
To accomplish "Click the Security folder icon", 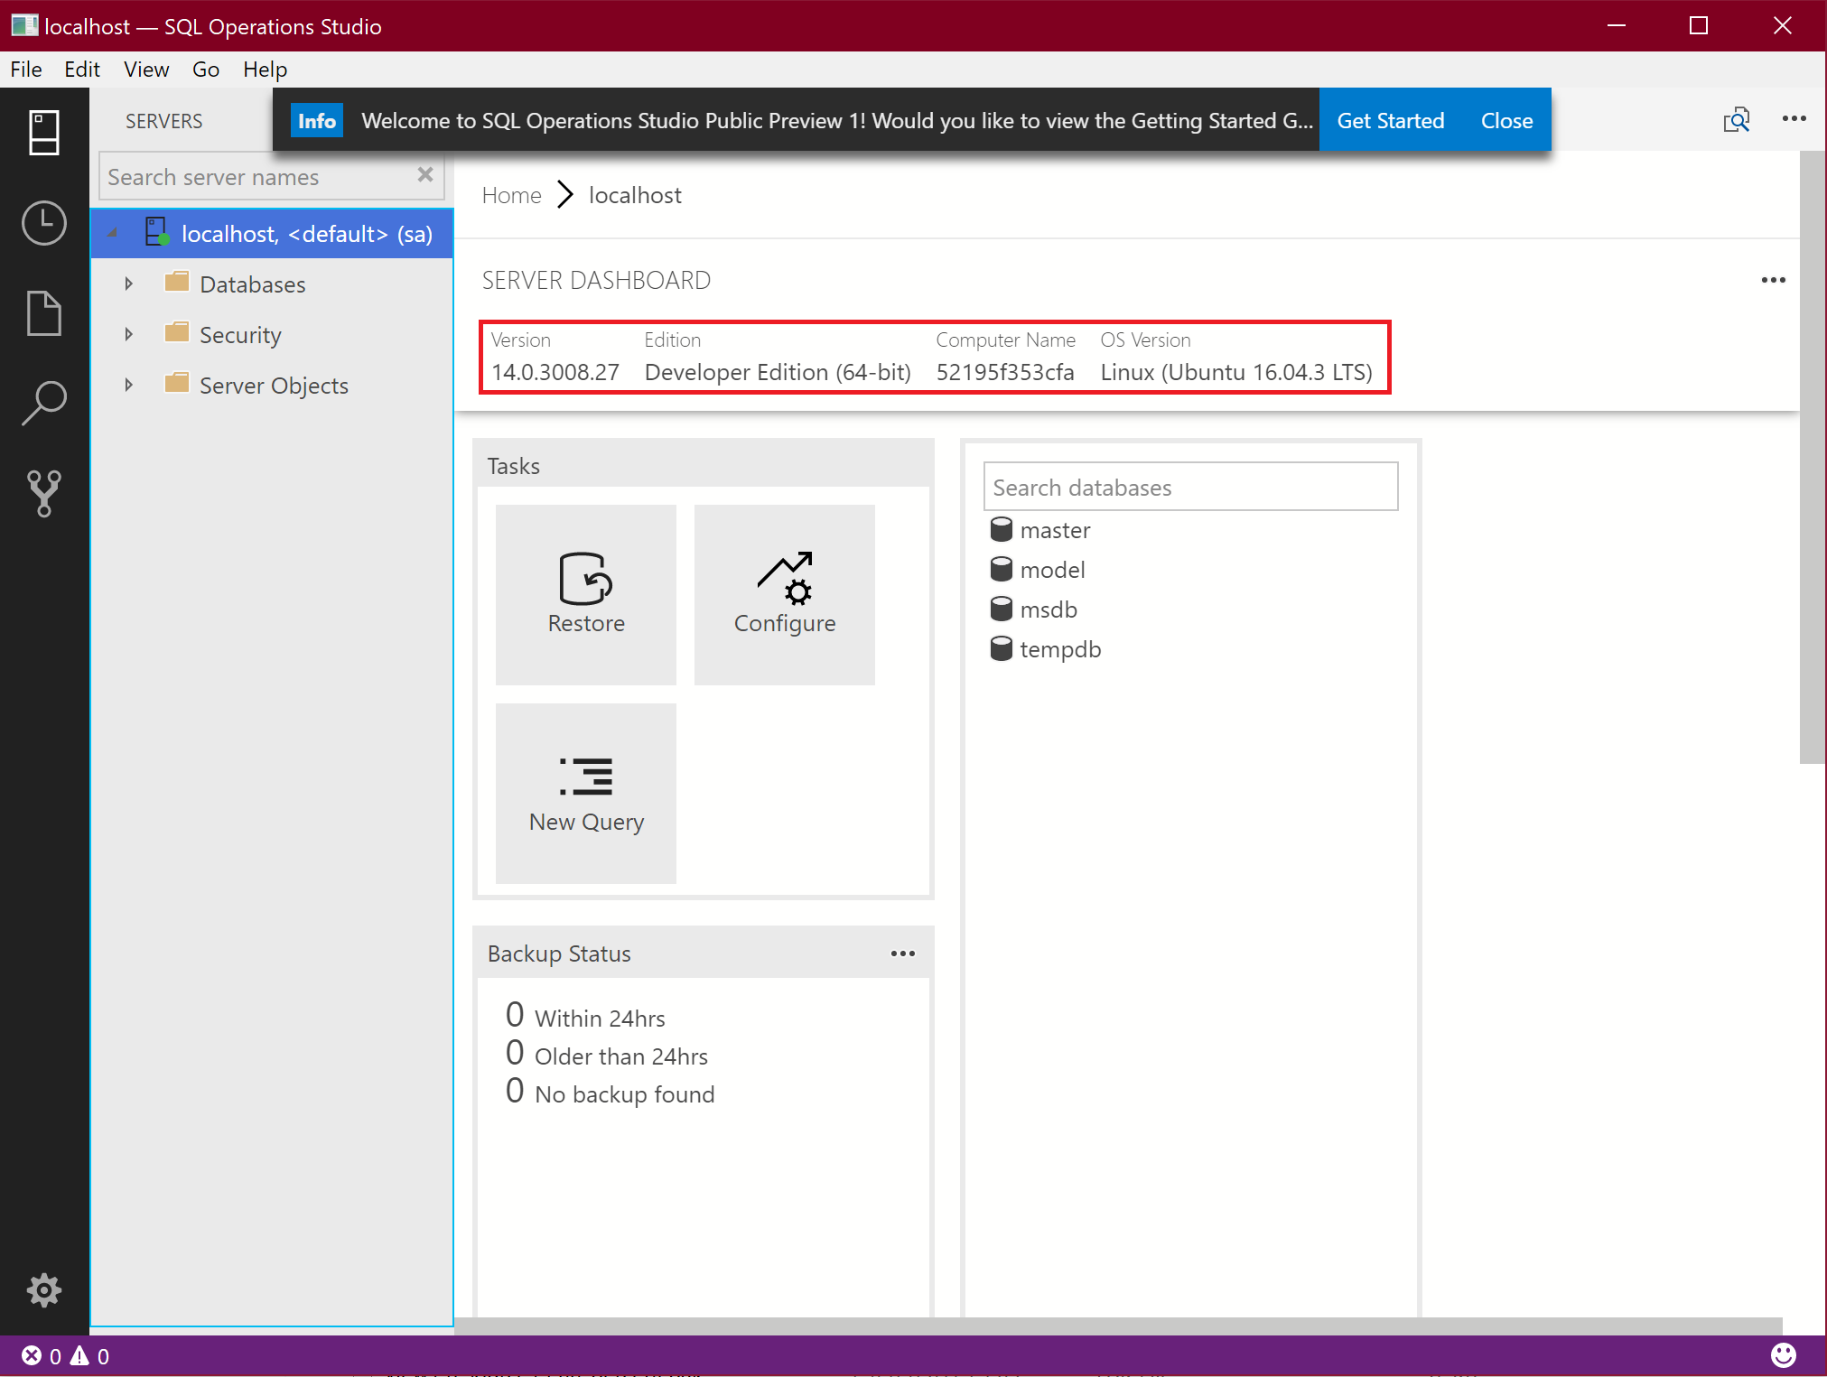I will (177, 333).
